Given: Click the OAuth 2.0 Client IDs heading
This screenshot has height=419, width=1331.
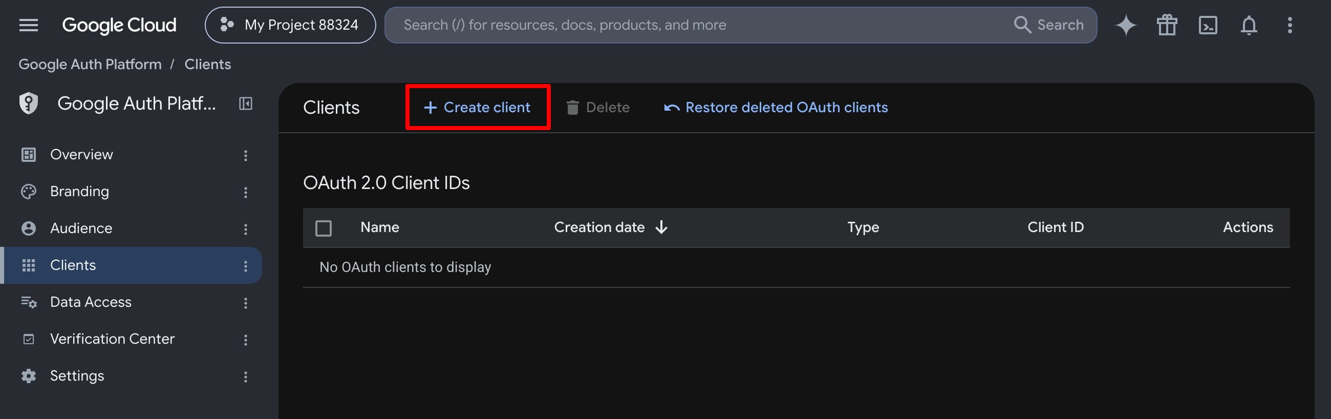Looking at the screenshot, I should click(387, 182).
